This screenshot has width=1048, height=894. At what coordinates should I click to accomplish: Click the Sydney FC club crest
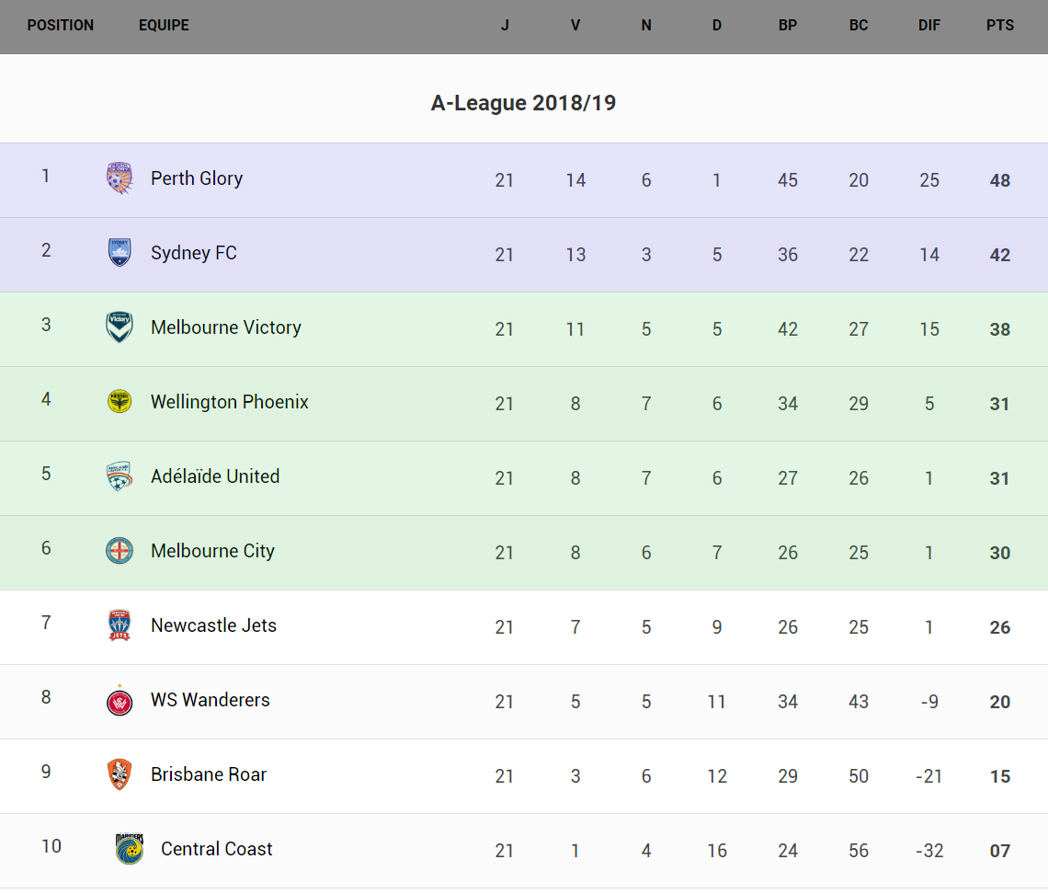(x=120, y=253)
